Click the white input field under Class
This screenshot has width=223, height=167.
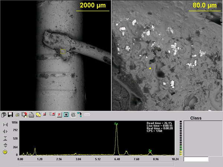tap(196, 159)
